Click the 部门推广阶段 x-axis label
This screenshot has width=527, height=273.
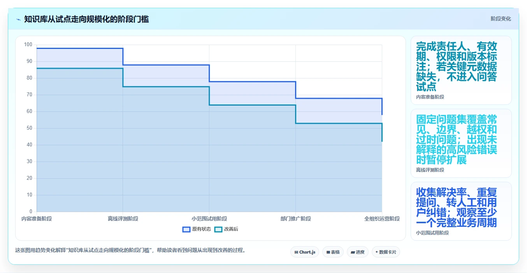pos(296,219)
